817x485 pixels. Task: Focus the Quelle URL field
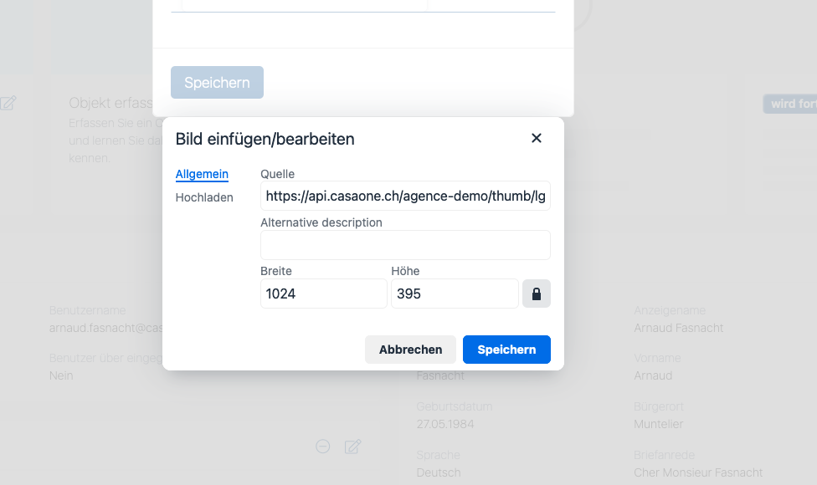[405, 197]
